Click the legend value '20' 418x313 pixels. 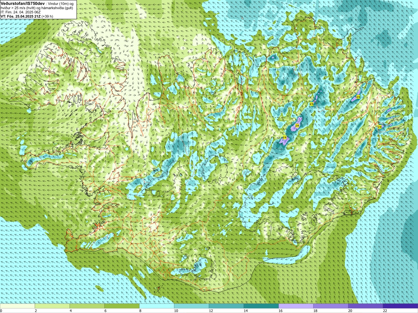pos(350,311)
